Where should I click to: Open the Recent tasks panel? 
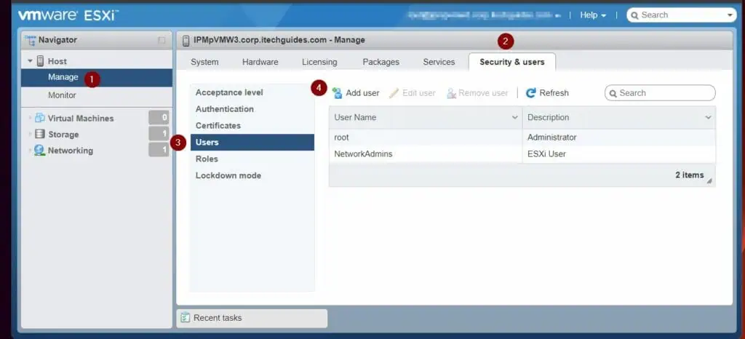coord(252,318)
